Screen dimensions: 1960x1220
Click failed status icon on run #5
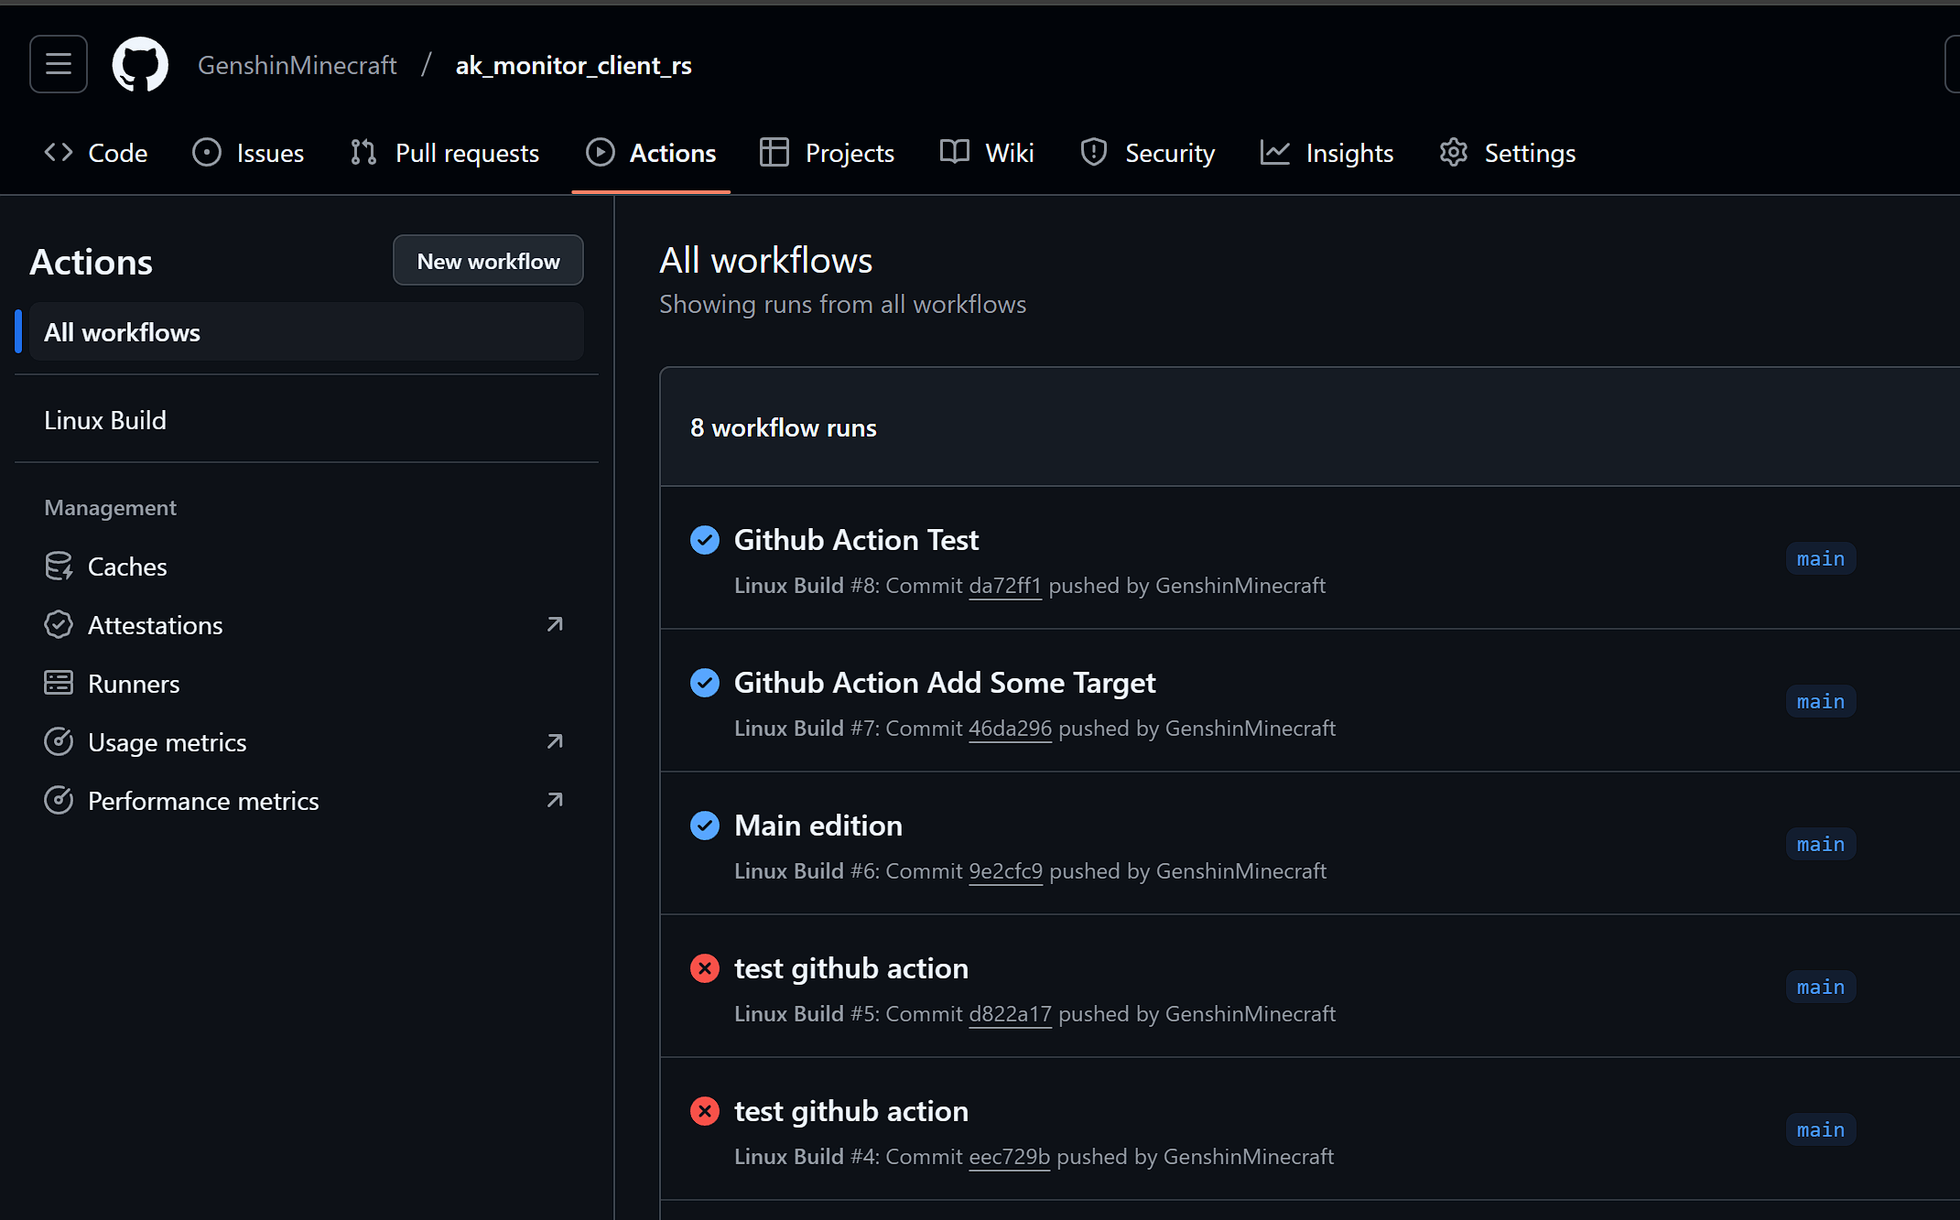pyautogui.click(x=704, y=968)
